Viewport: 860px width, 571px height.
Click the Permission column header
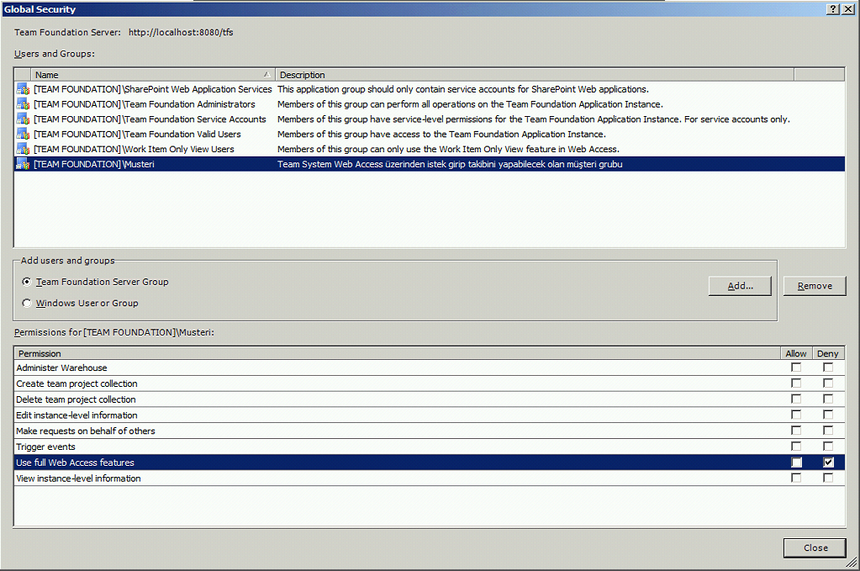tap(397, 354)
